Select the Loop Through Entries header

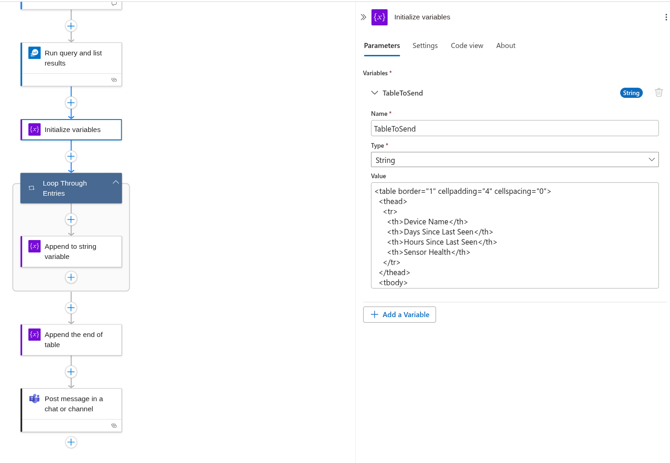[x=71, y=188]
